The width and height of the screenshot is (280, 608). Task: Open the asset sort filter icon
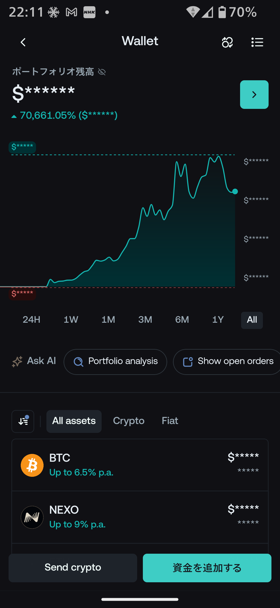23,421
